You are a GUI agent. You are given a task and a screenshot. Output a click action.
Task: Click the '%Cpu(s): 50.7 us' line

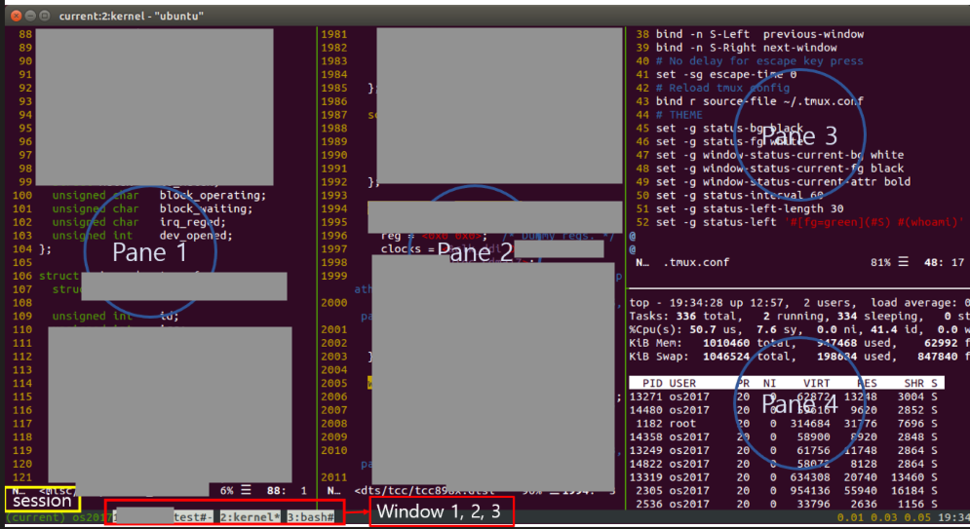pos(799,330)
